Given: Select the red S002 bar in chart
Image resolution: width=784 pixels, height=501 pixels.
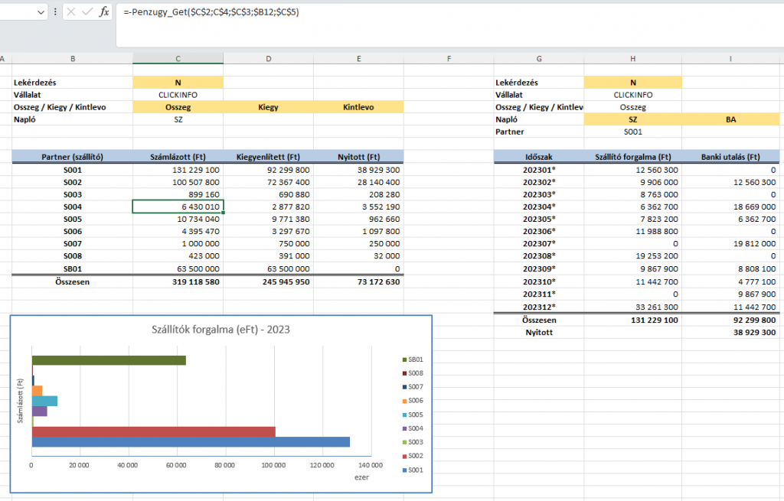Looking at the screenshot, I should (x=153, y=431).
